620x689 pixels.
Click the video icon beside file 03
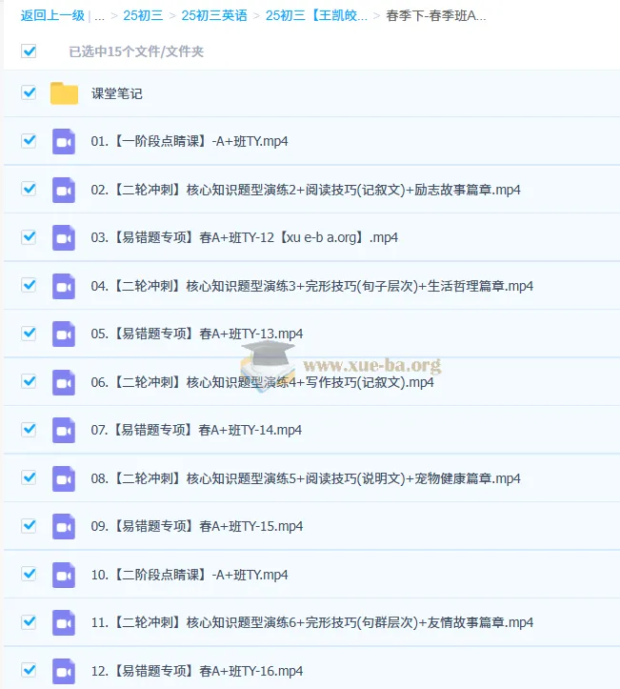tap(64, 237)
